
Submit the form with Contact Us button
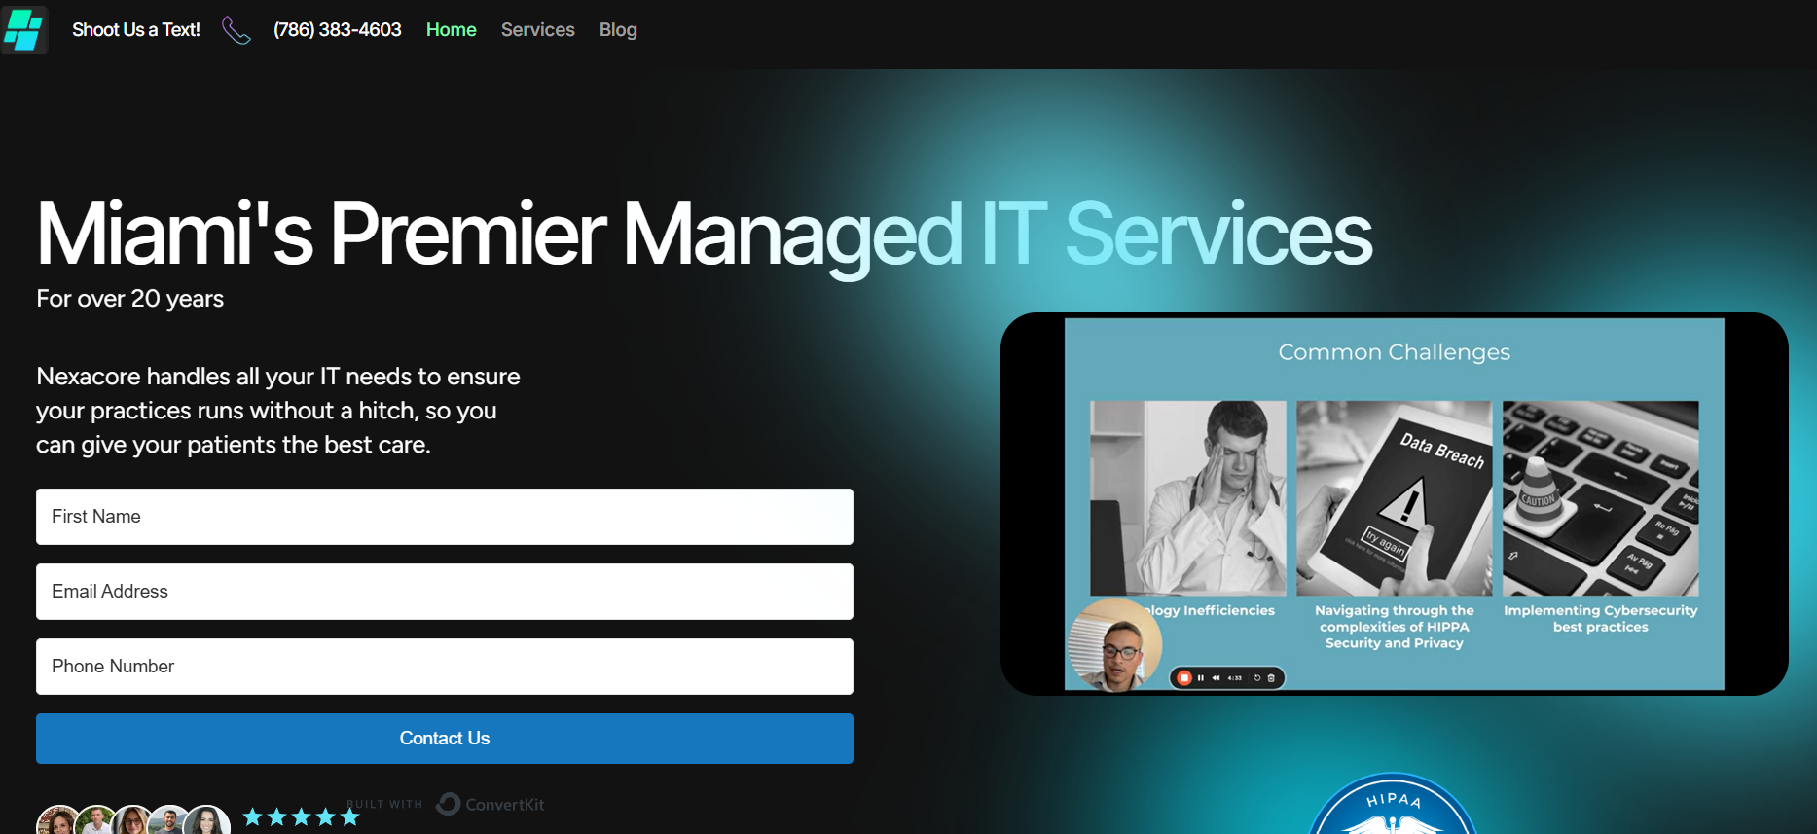coord(445,739)
